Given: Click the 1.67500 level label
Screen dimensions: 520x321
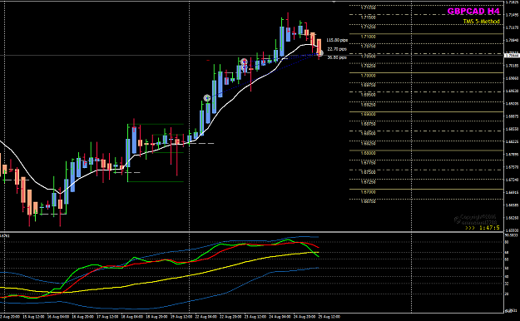Looking at the screenshot, I should click(x=368, y=172).
